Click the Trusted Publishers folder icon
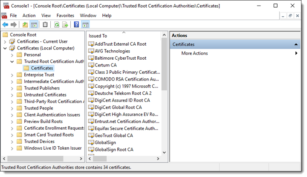 click(19, 88)
